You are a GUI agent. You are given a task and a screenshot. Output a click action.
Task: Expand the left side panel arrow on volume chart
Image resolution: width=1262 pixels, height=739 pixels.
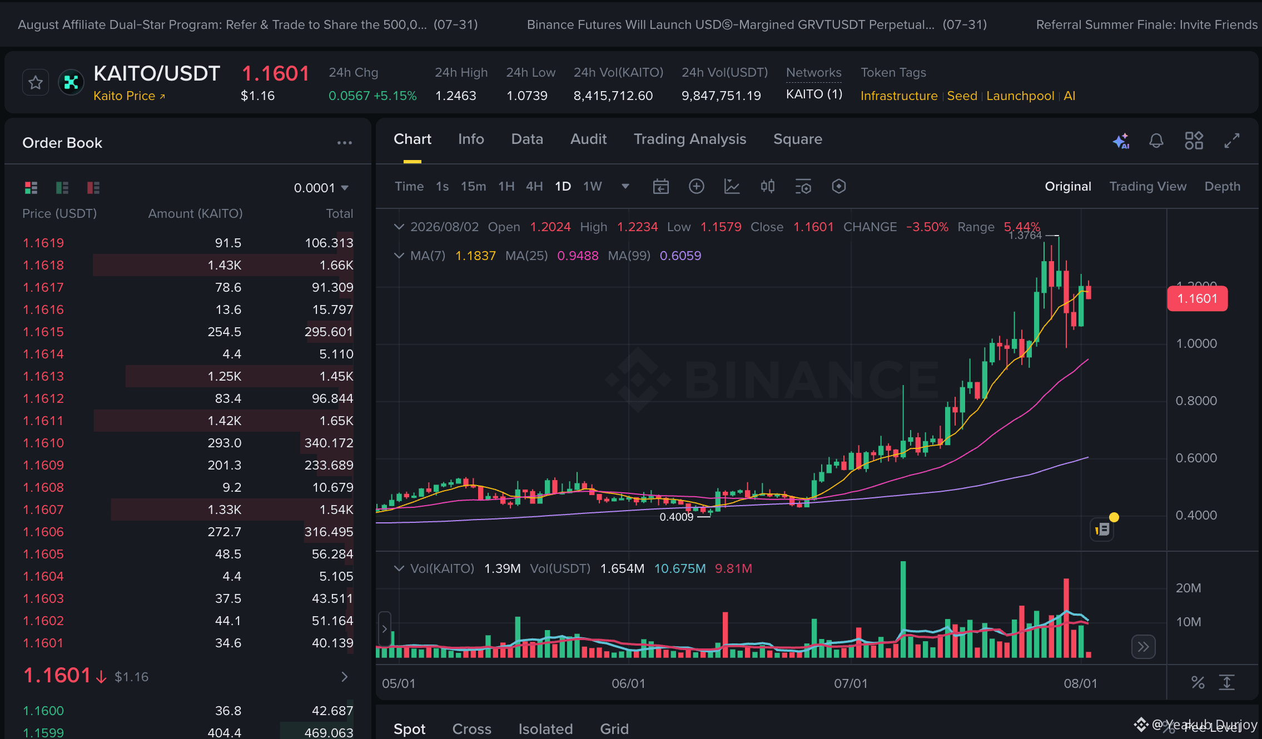click(x=384, y=629)
